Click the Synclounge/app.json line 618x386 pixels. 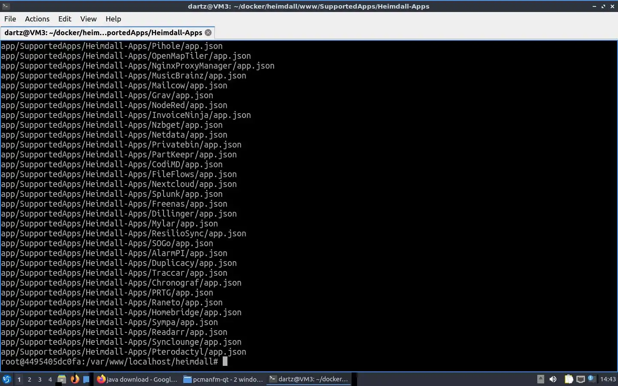pyautogui.click(x=121, y=342)
